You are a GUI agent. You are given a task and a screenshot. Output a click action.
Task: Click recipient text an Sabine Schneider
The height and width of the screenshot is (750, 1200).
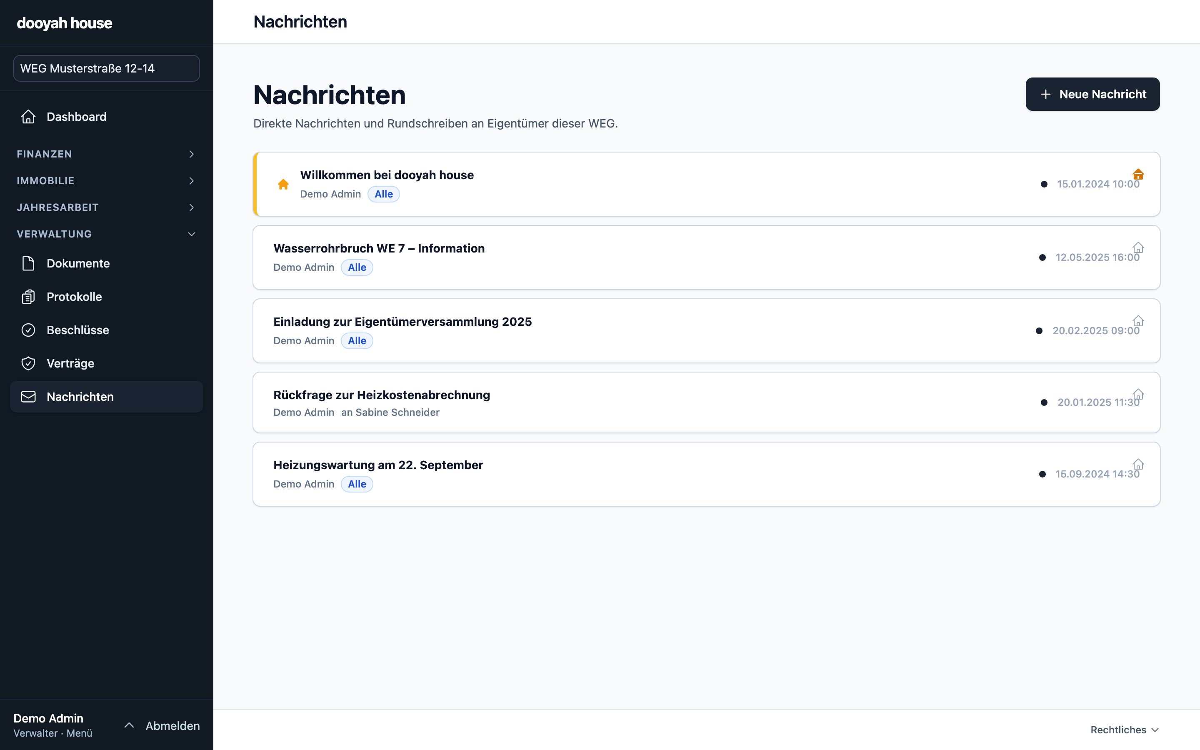pyautogui.click(x=390, y=412)
